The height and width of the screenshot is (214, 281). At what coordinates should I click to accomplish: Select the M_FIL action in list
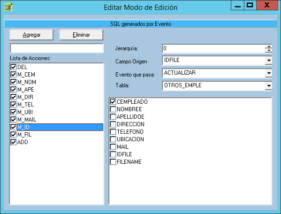[x=24, y=135]
